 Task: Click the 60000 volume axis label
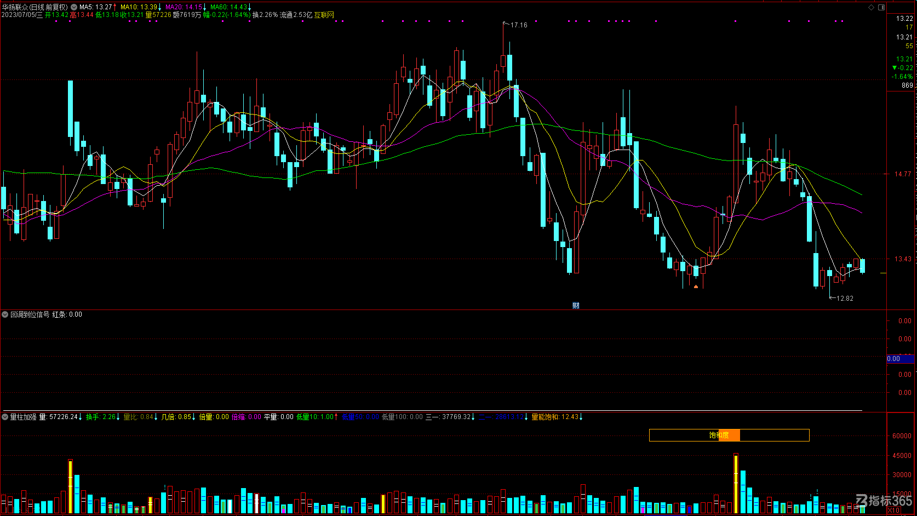pos(902,436)
